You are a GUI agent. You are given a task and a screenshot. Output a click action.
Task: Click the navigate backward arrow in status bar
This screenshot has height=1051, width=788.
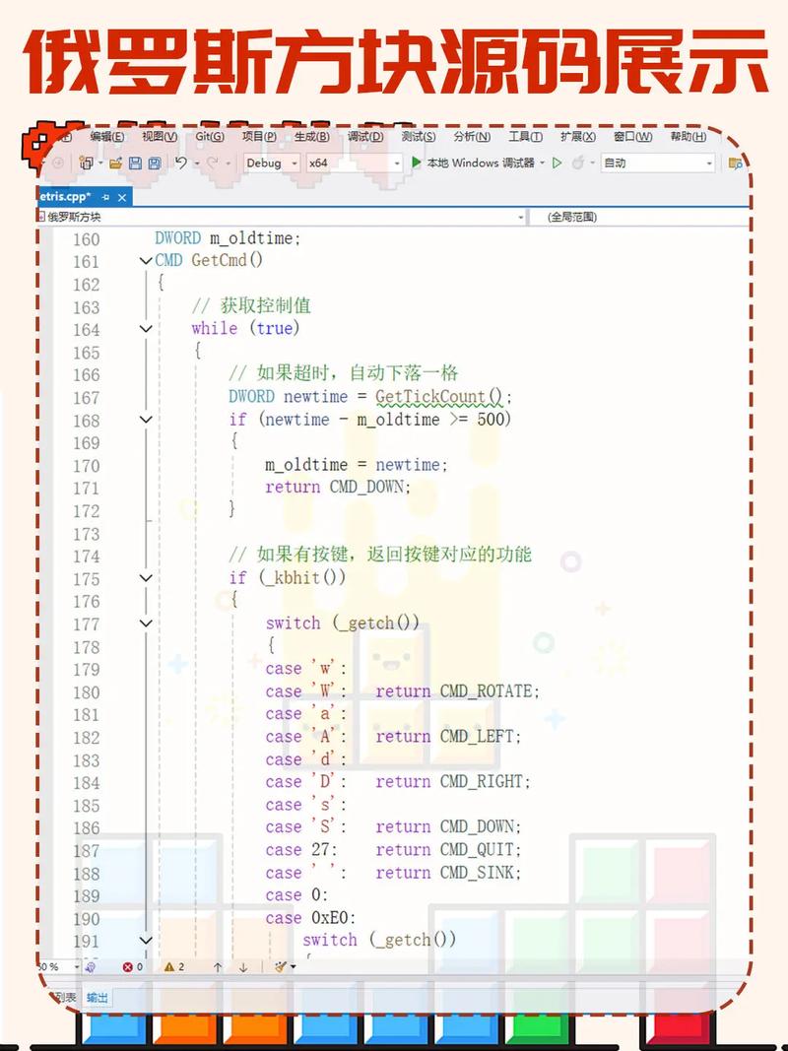tap(218, 967)
